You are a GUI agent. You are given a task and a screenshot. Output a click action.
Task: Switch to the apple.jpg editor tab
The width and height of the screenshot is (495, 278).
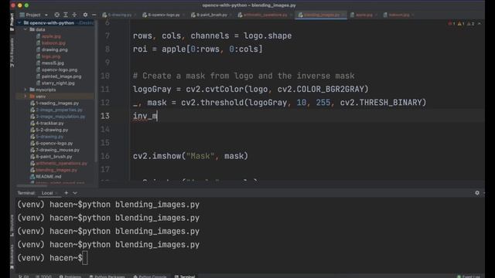click(363, 15)
